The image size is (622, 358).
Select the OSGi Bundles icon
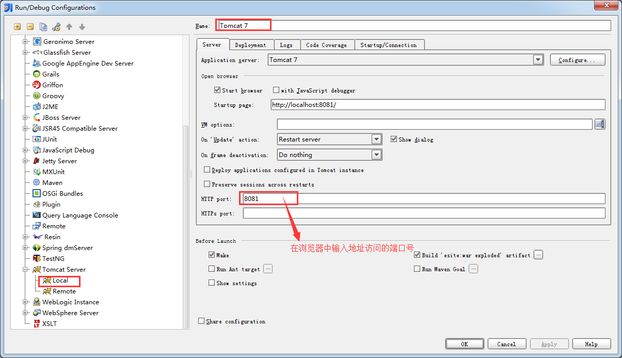37,193
